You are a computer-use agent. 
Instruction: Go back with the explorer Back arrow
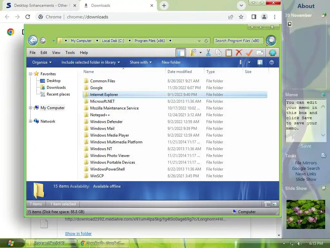33,40
